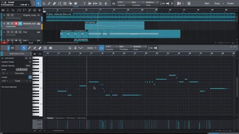Image resolution: width=239 pixels, height=134 pixels.
Task: Solo the Enigma Loop track
Action: 12,15
